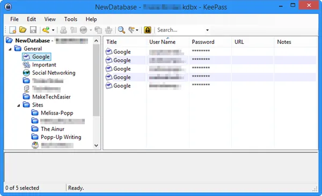Click the '0 of 5 selected' status text
Screen dimensions: 322x196
[x=22, y=188]
